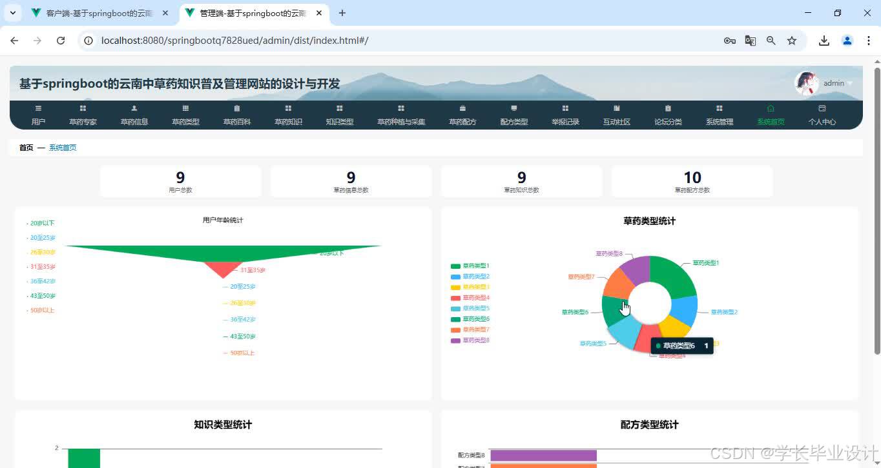Open the saved passwords key icon
Screen dimensions: 881x468
tap(730, 41)
